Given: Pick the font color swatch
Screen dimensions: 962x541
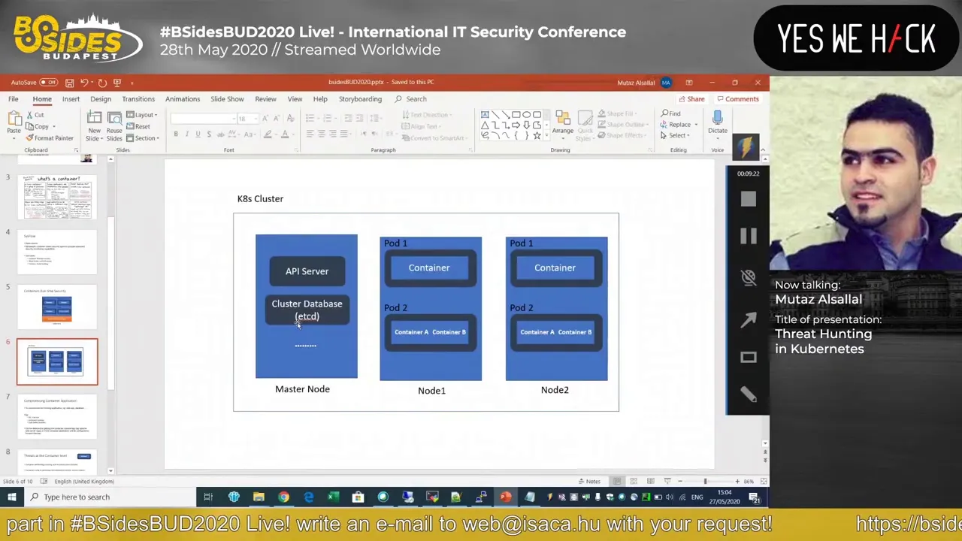Looking at the screenshot, I should [284, 134].
